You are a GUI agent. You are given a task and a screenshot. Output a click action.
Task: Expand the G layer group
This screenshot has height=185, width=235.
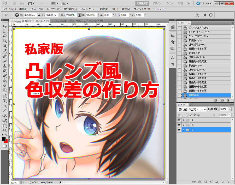[x=184, y=125]
